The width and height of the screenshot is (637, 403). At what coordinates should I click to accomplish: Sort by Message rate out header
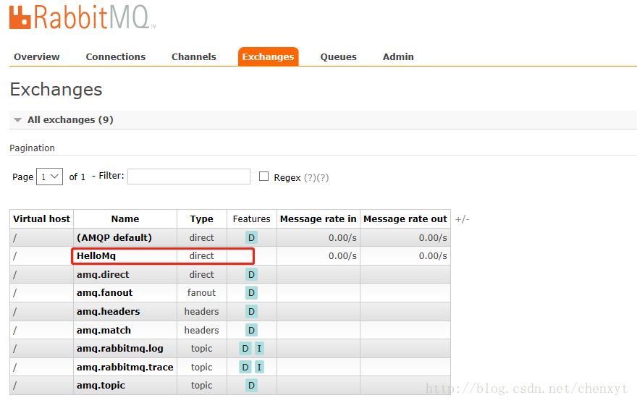click(405, 219)
